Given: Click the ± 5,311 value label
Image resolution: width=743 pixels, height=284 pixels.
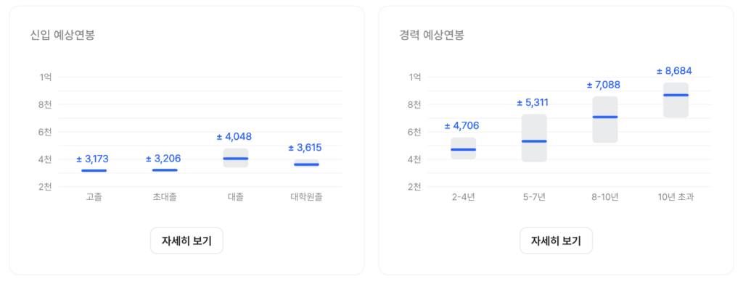Looking at the screenshot, I should pos(533,103).
